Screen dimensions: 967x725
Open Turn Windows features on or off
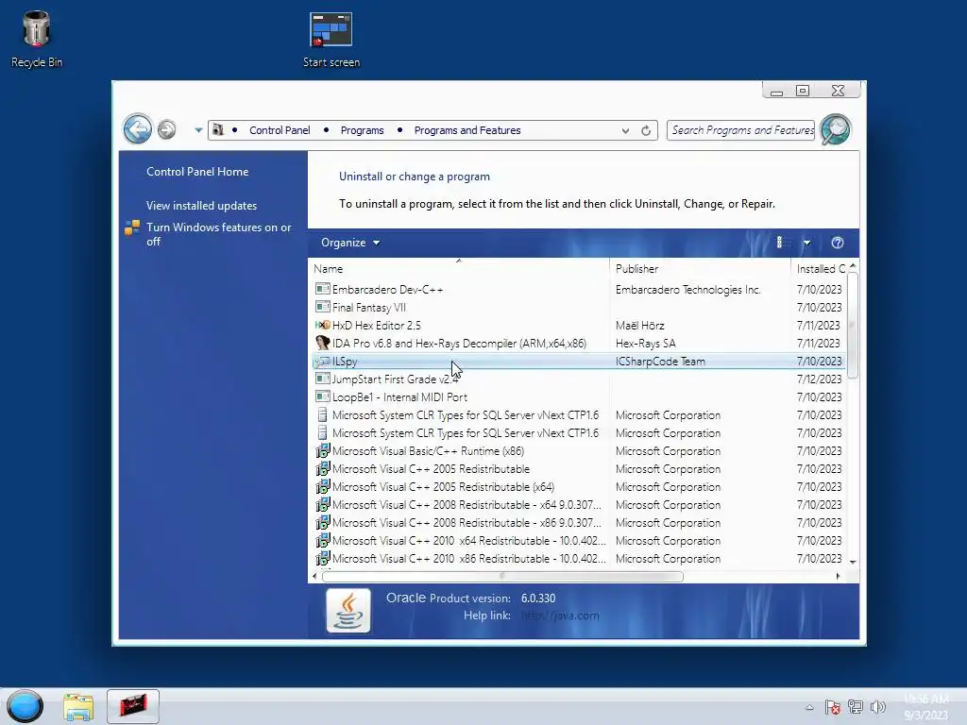pos(219,234)
